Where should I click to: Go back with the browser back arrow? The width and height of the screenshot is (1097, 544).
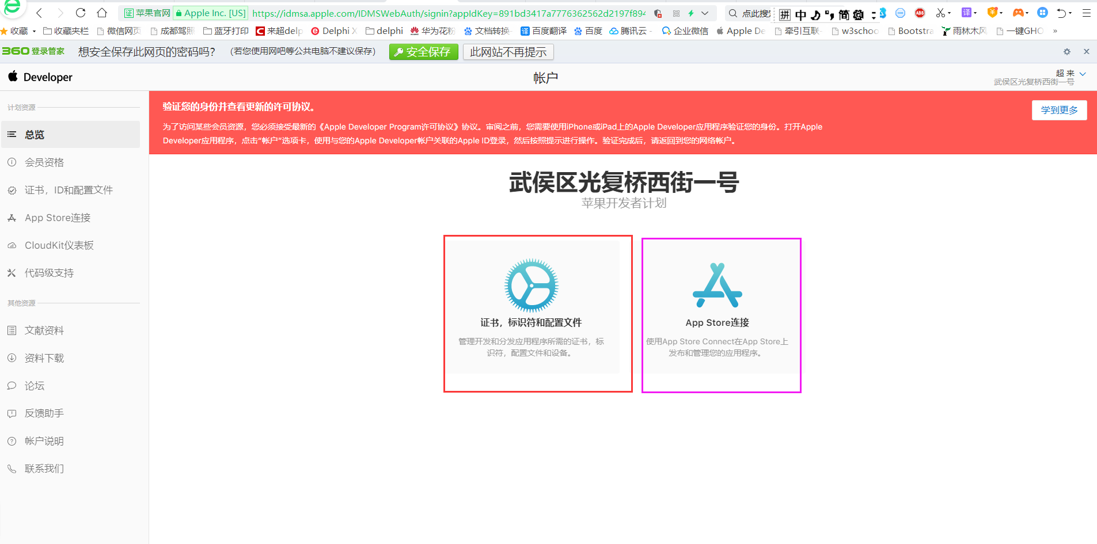pyautogui.click(x=39, y=13)
